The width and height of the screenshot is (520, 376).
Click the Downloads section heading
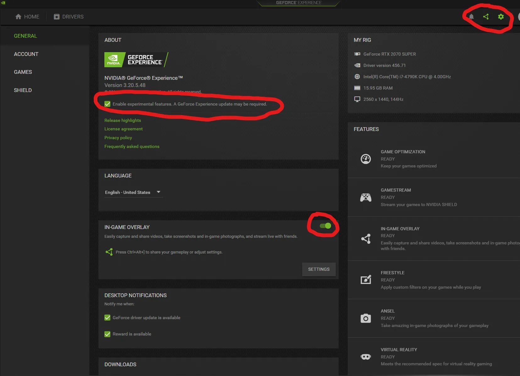pyautogui.click(x=120, y=364)
